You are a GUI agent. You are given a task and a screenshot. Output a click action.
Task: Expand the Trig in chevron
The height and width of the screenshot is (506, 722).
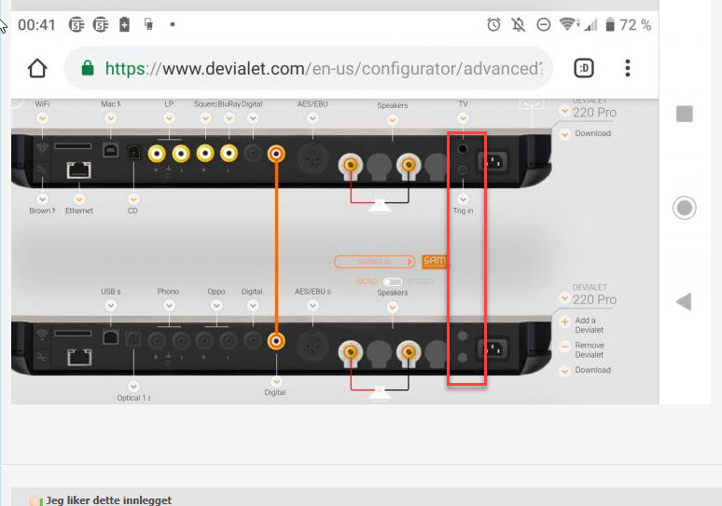pos(464,199)
